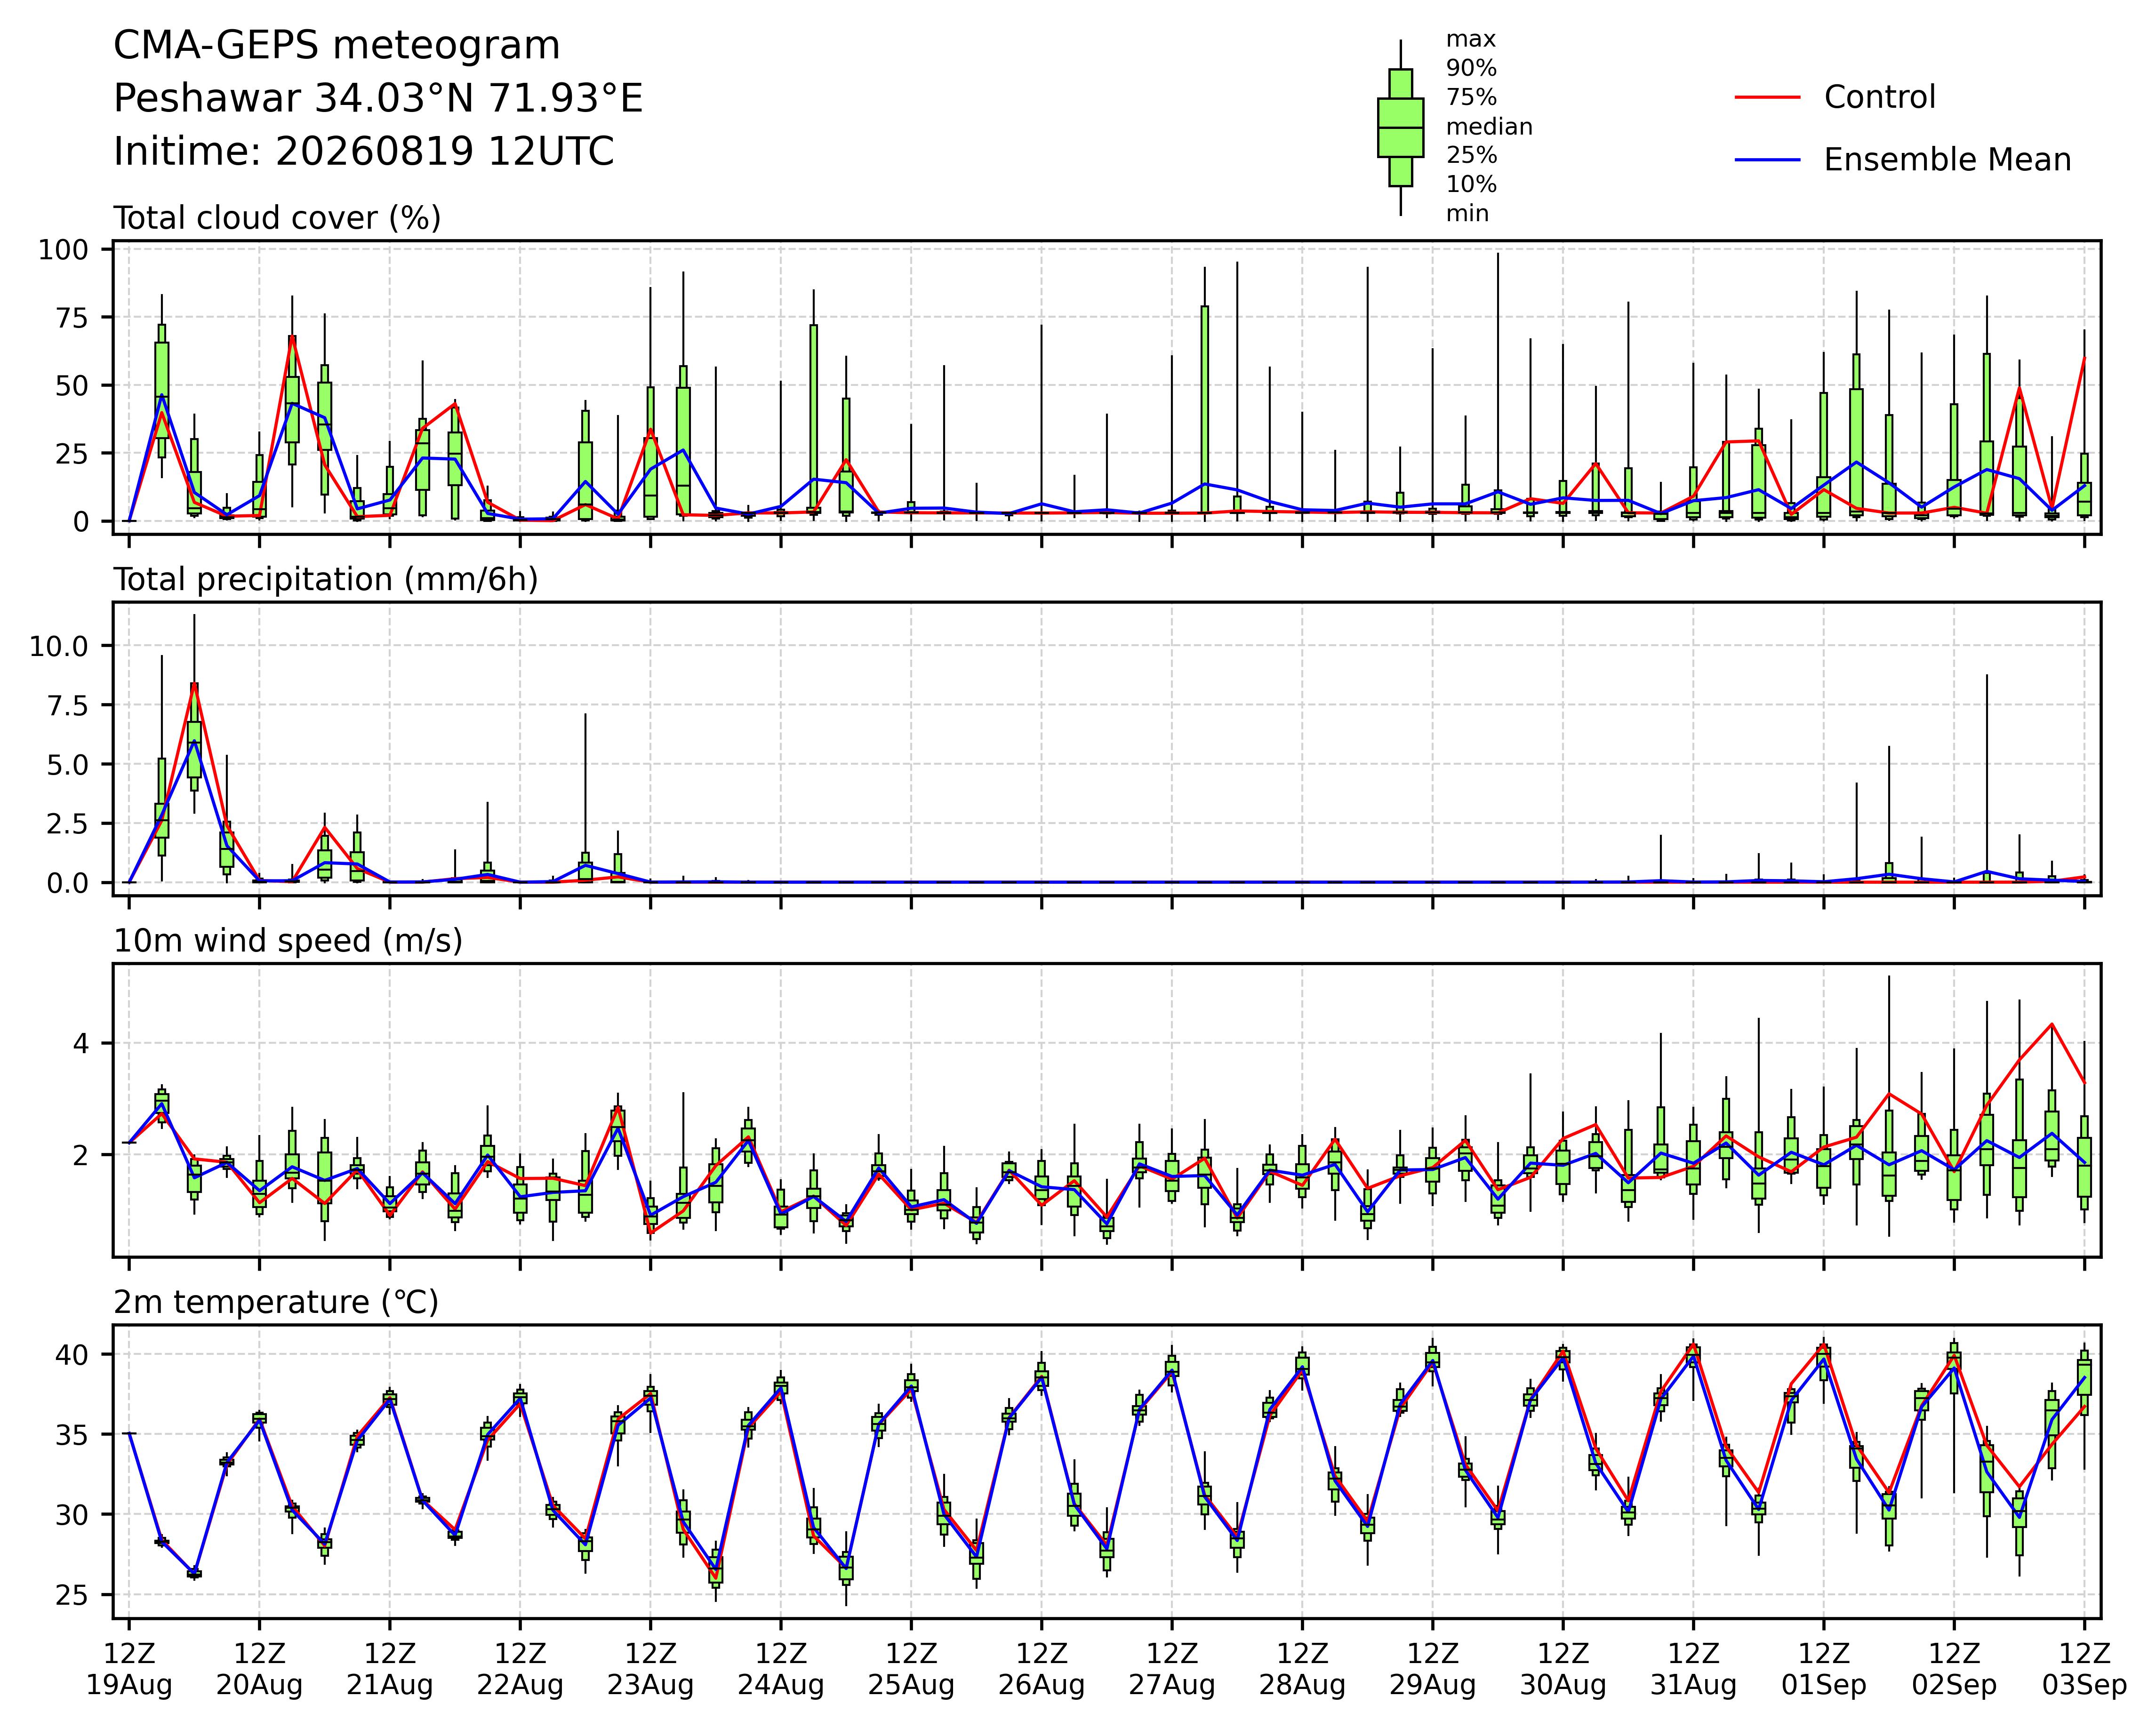This screenshot has width=2156, height=1728.
Task: Click the Initime 20260819 12UTC text
Action: click(364, 152)
